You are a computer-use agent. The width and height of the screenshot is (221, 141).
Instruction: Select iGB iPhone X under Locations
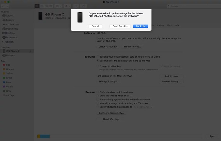click(x=17, y=51)
